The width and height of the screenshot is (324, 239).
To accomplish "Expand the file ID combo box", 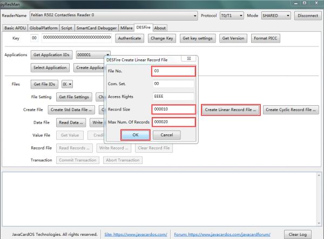I will pos(70,84).
